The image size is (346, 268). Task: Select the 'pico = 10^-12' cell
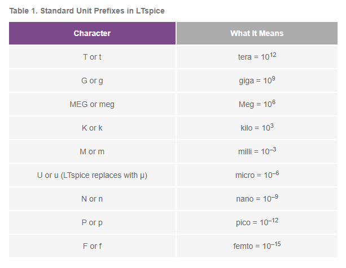click(257, 222)
